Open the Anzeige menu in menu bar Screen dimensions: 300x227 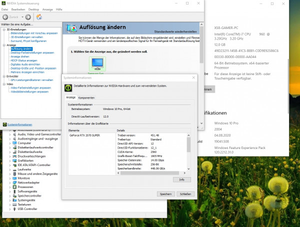click(47, 9)
